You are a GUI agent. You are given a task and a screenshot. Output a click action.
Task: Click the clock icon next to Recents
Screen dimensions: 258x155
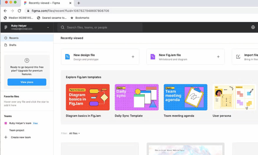click(x=6, y=38)
